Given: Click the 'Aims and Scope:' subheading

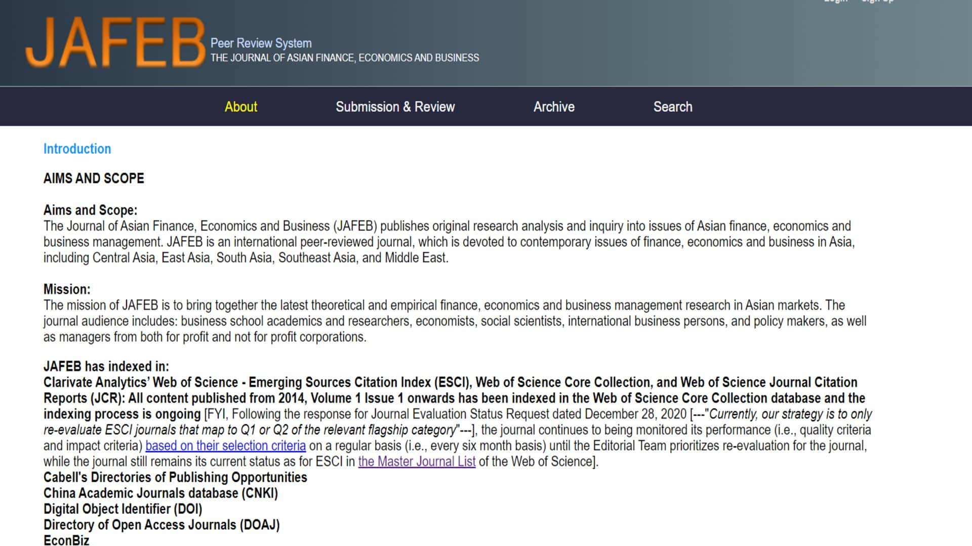Looking at the screenshot, I should click(x=90, y=210).
